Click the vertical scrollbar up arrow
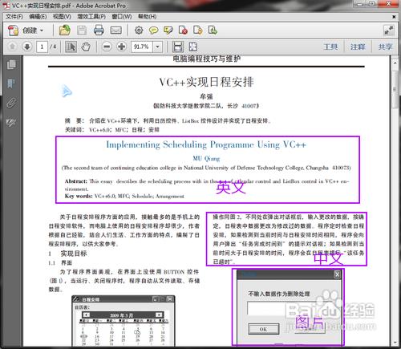Viewport: 401px width, 349px height. click(395, 63)
